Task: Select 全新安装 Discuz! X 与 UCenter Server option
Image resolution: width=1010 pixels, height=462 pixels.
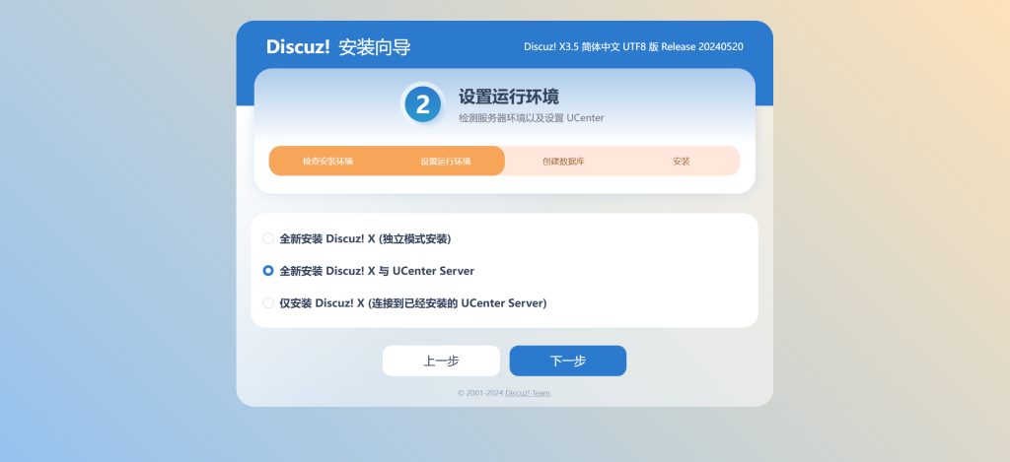Action: [x=268, y=271]
